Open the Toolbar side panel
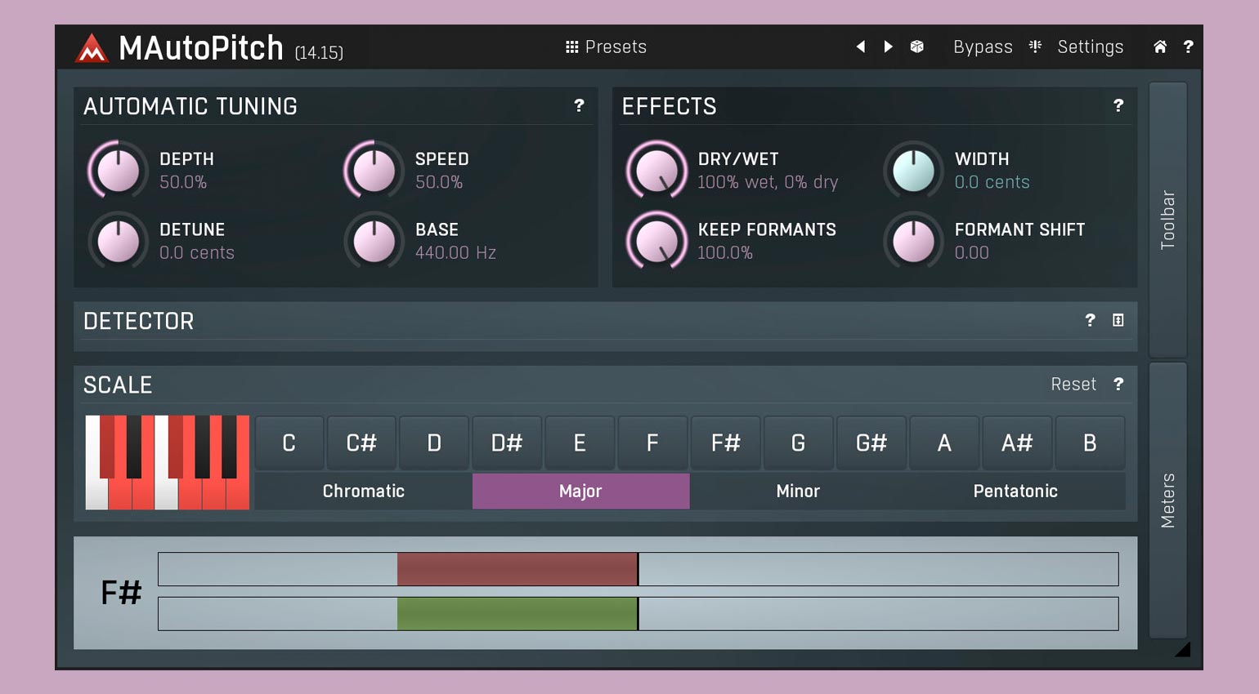Image resolution: width=1259 pixels, height=694 pixels. pos(1167,220)
